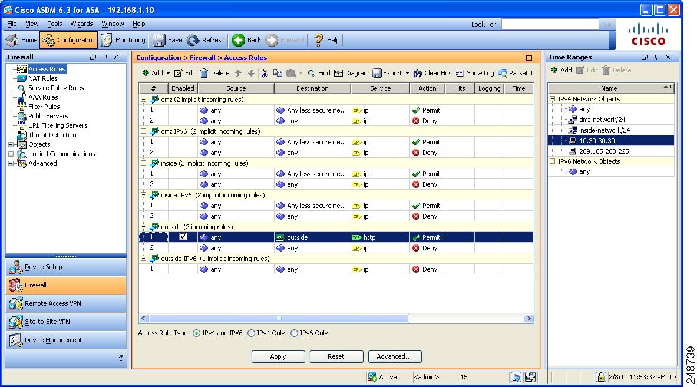Delete the selected access rule
697x387 pixels.
(x=214, y=73)
